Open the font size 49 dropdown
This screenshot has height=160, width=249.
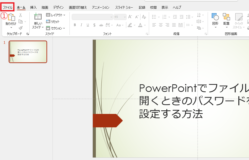tap(125, 17)
